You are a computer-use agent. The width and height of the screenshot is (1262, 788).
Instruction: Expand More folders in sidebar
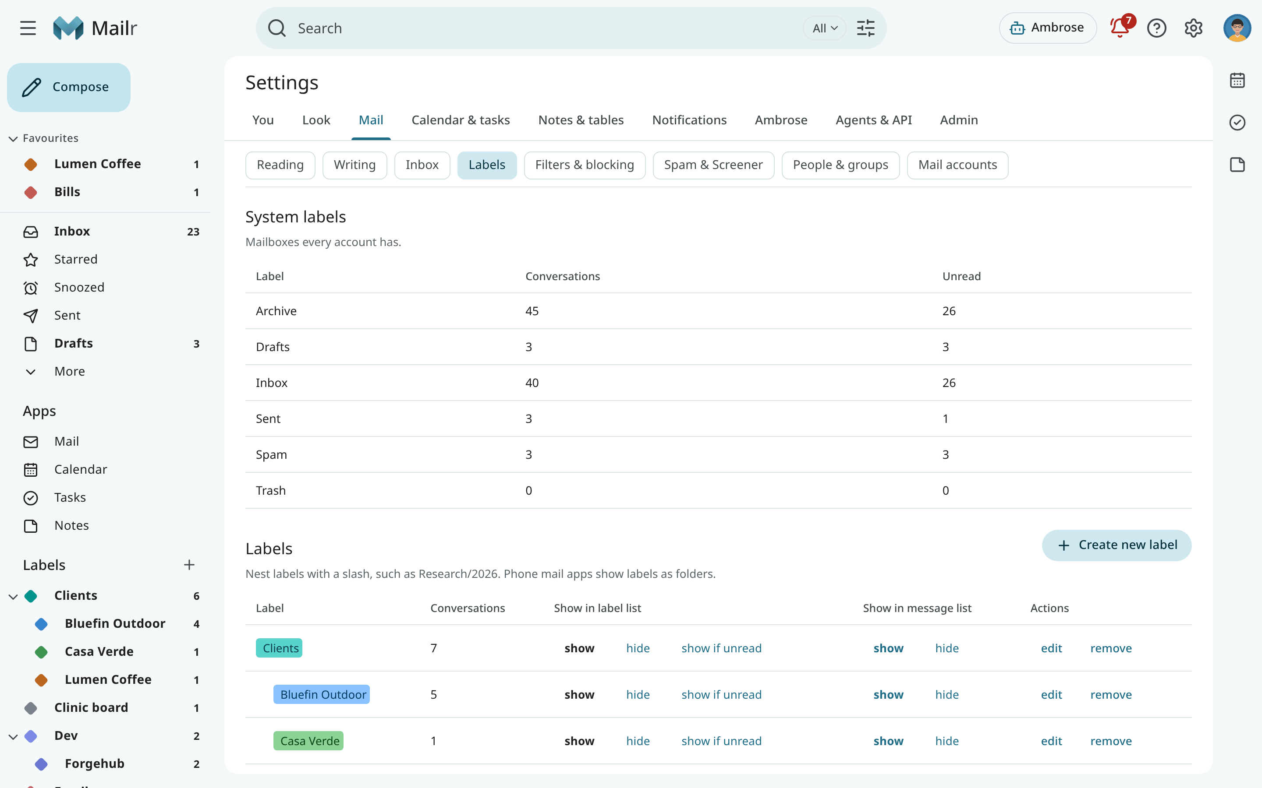[105, 372]
